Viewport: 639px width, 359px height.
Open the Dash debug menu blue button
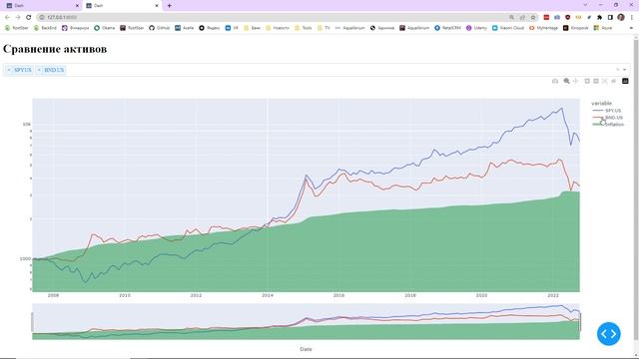[x=608, y=334]
